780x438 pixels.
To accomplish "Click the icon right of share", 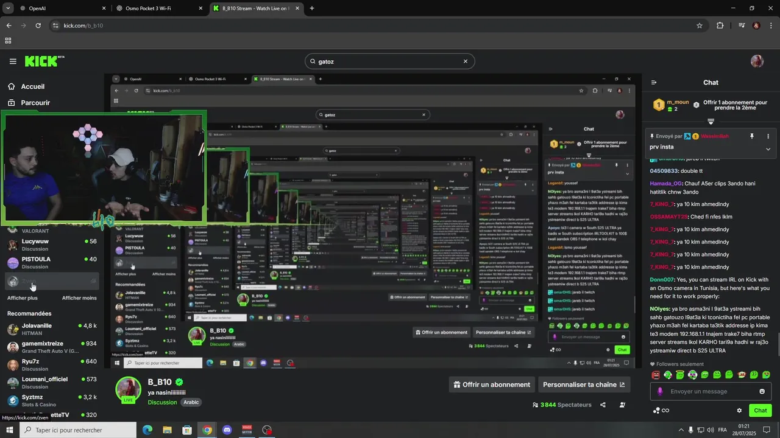I will (622, 405).
